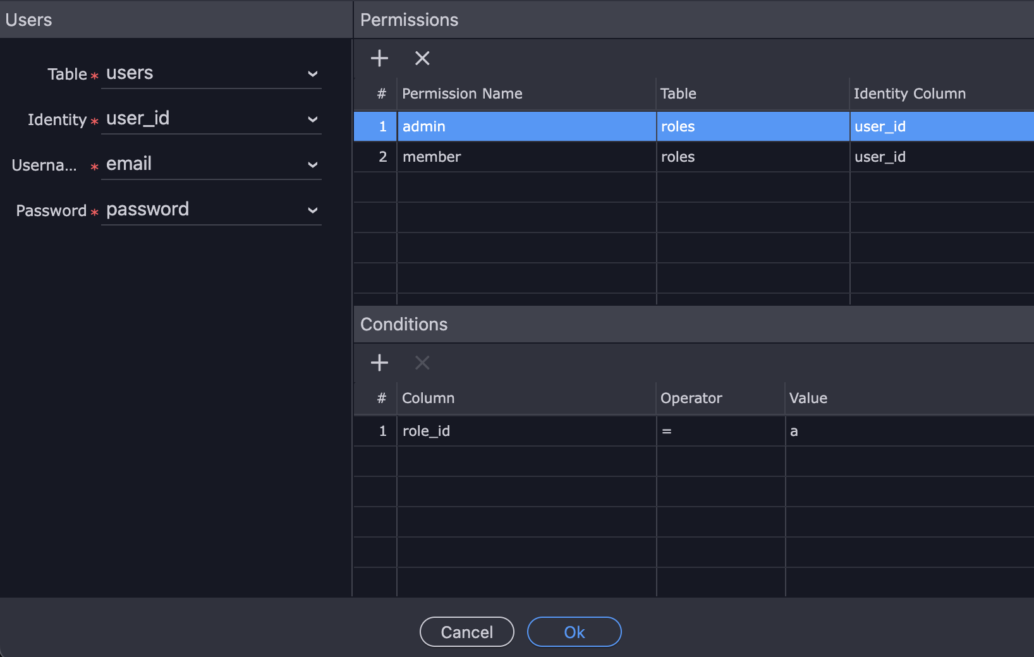Add a new condition with plus icon
1034x657 pixels.
[379, 363]
